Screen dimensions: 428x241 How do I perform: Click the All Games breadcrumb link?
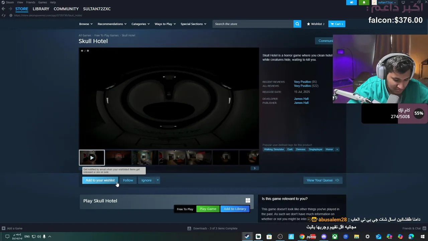[85, 35]
